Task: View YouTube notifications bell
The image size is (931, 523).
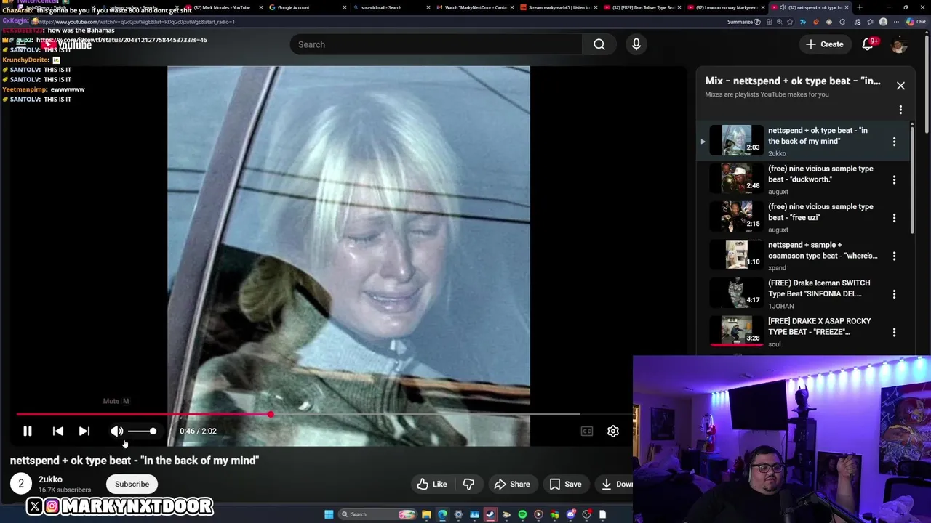Action: (x=868, y=44)
